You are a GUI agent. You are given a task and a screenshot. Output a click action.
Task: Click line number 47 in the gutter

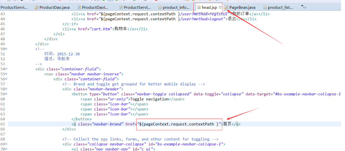[x=3, y=34]
